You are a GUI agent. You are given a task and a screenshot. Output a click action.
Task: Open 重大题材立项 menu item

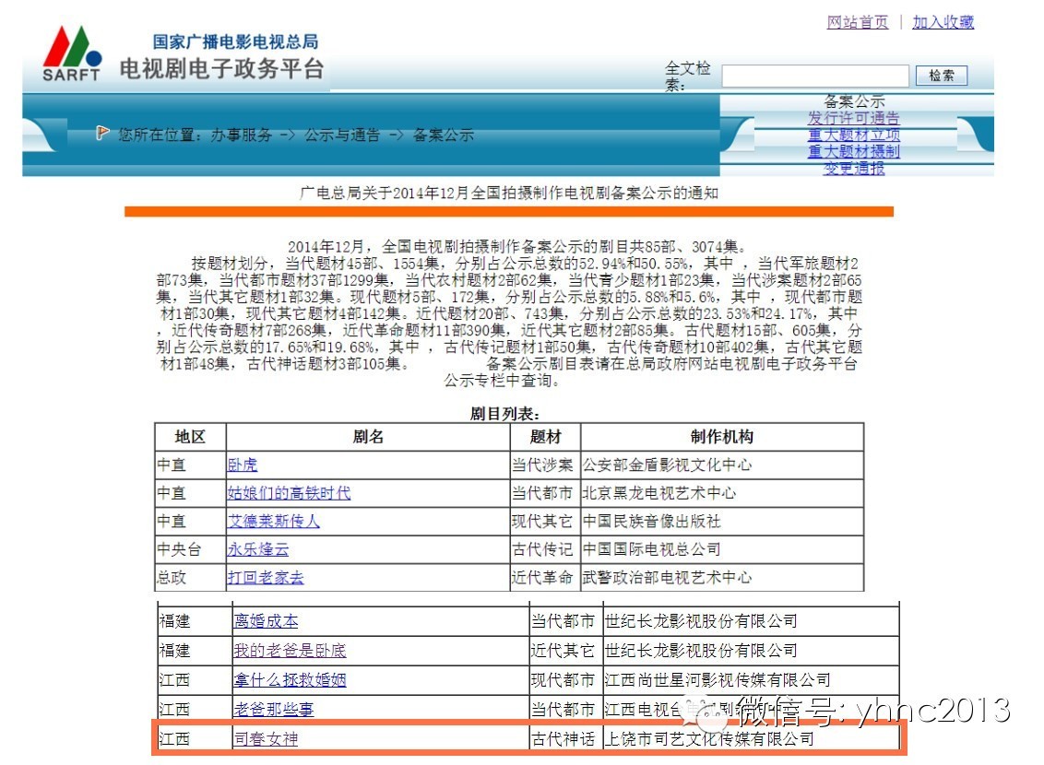pyautogui.click(x=853, y=135)
